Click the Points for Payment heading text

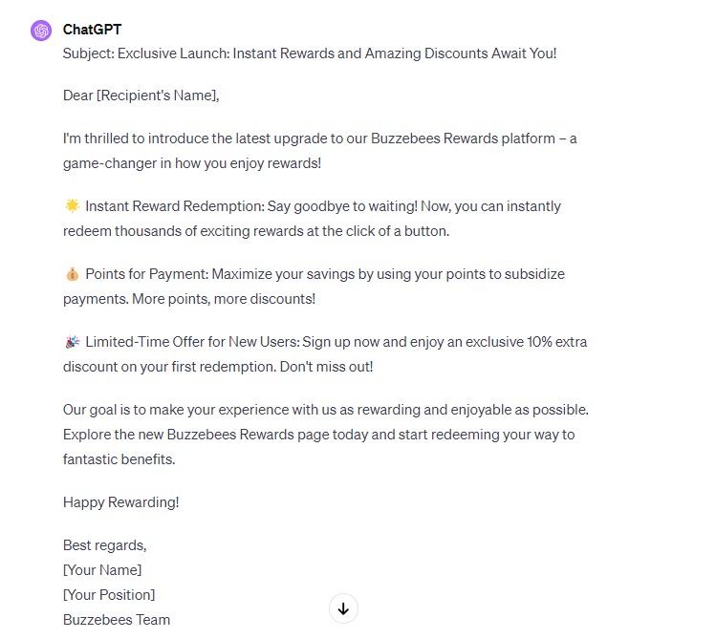[147, 274]
